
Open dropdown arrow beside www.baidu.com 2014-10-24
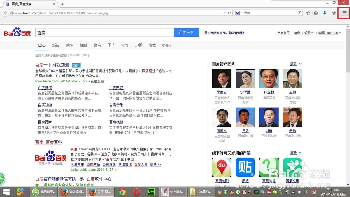click(80, 81)
